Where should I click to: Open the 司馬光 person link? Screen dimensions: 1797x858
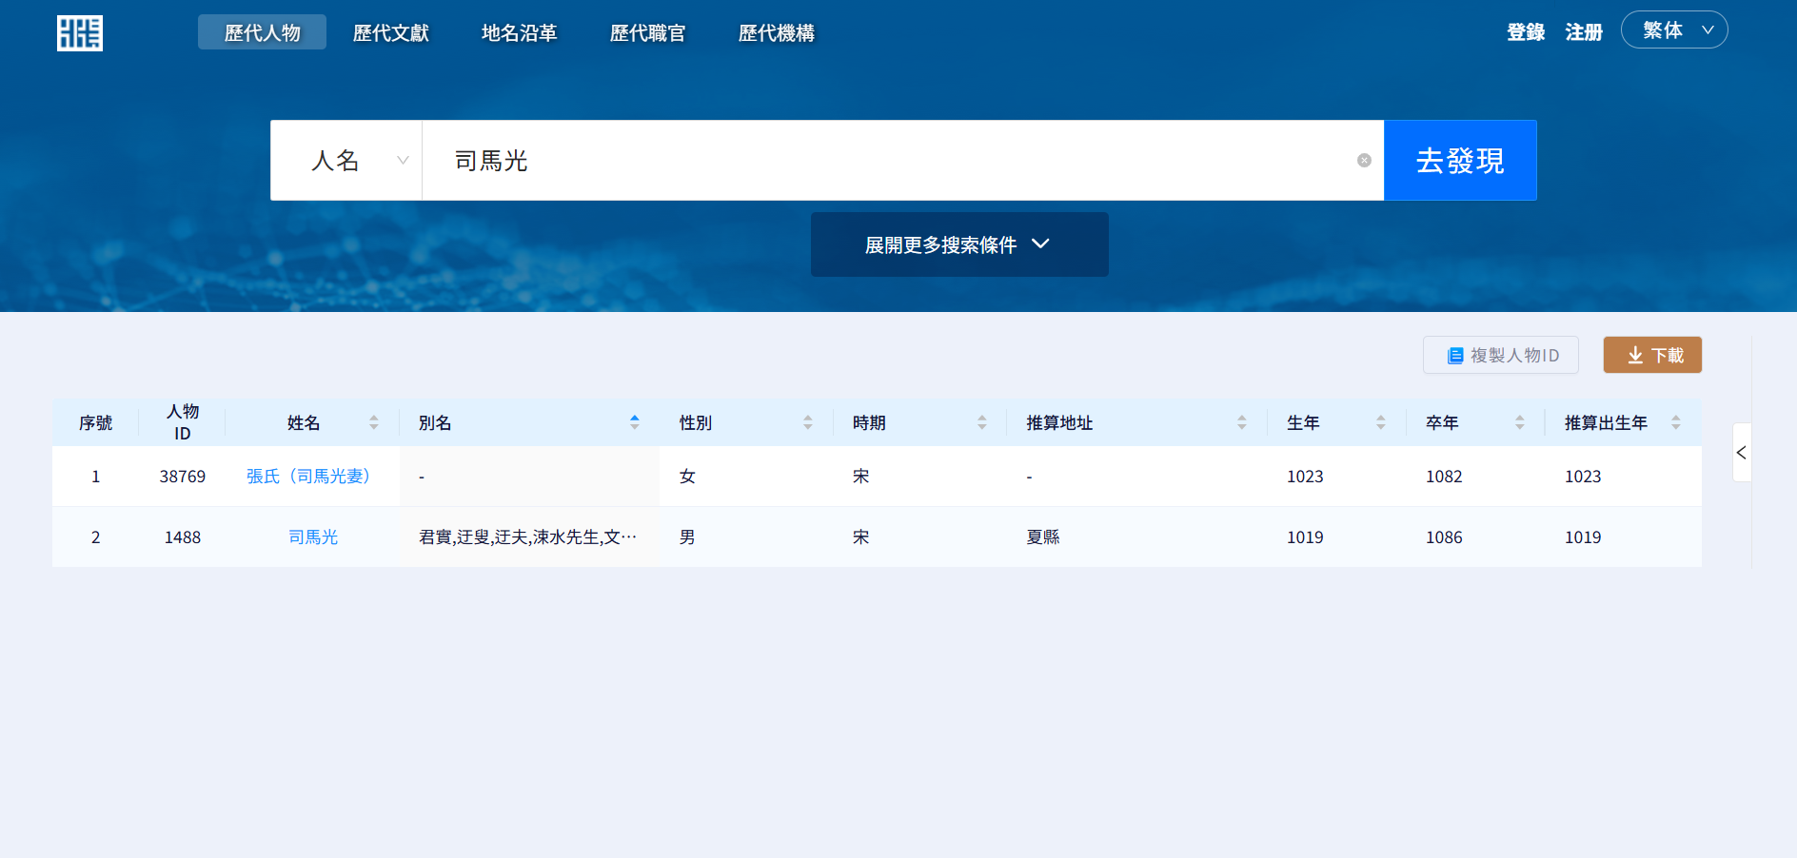click(313, 537)
